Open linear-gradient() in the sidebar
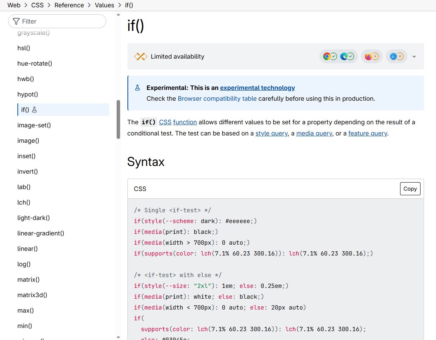 pos(41,233)
